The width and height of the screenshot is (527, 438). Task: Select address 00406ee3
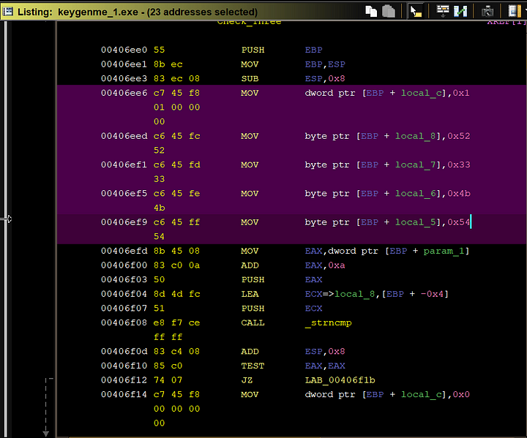pyautogui.click(x=124, y=78)
